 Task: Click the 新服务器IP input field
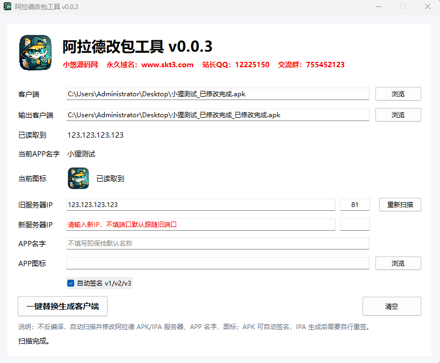point(201,224)
